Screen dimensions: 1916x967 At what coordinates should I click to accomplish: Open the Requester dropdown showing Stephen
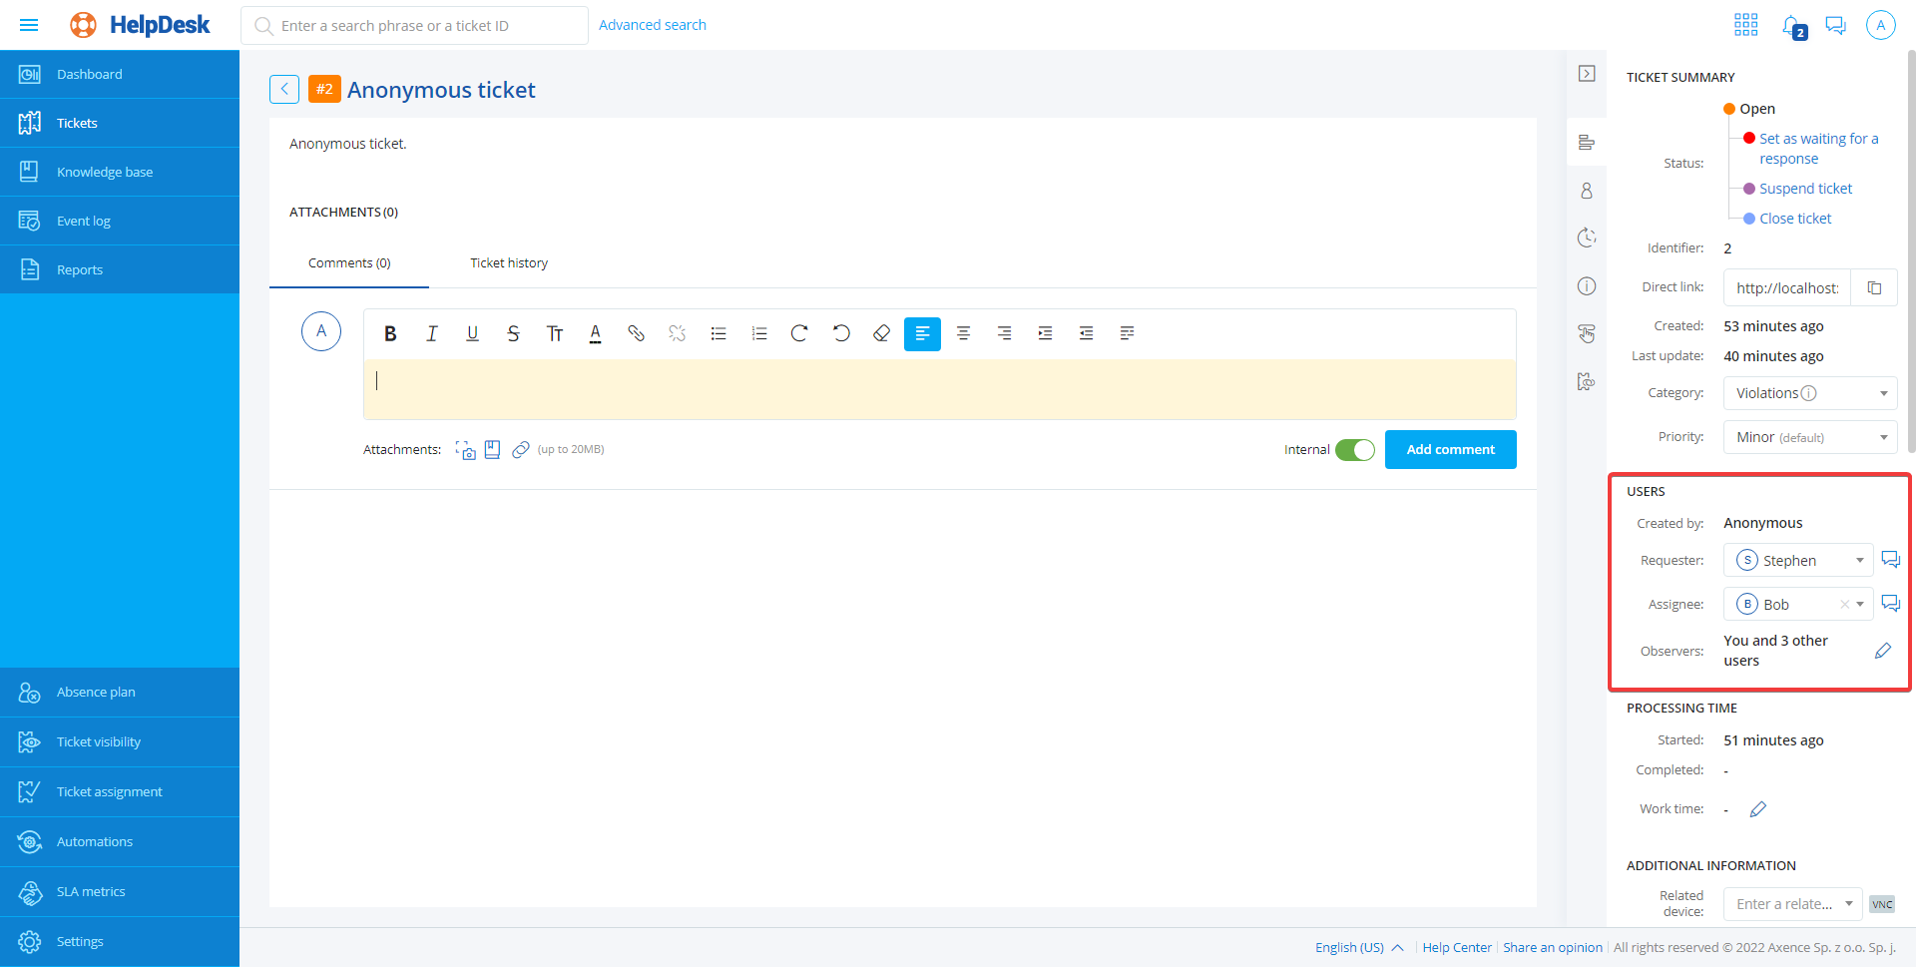[x=1797, y=561]
